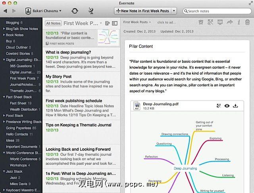Image resolution: width=254 pixels, height=193 pixels.
Task: Click the Pillar Content note title
Action: point(141,46)
